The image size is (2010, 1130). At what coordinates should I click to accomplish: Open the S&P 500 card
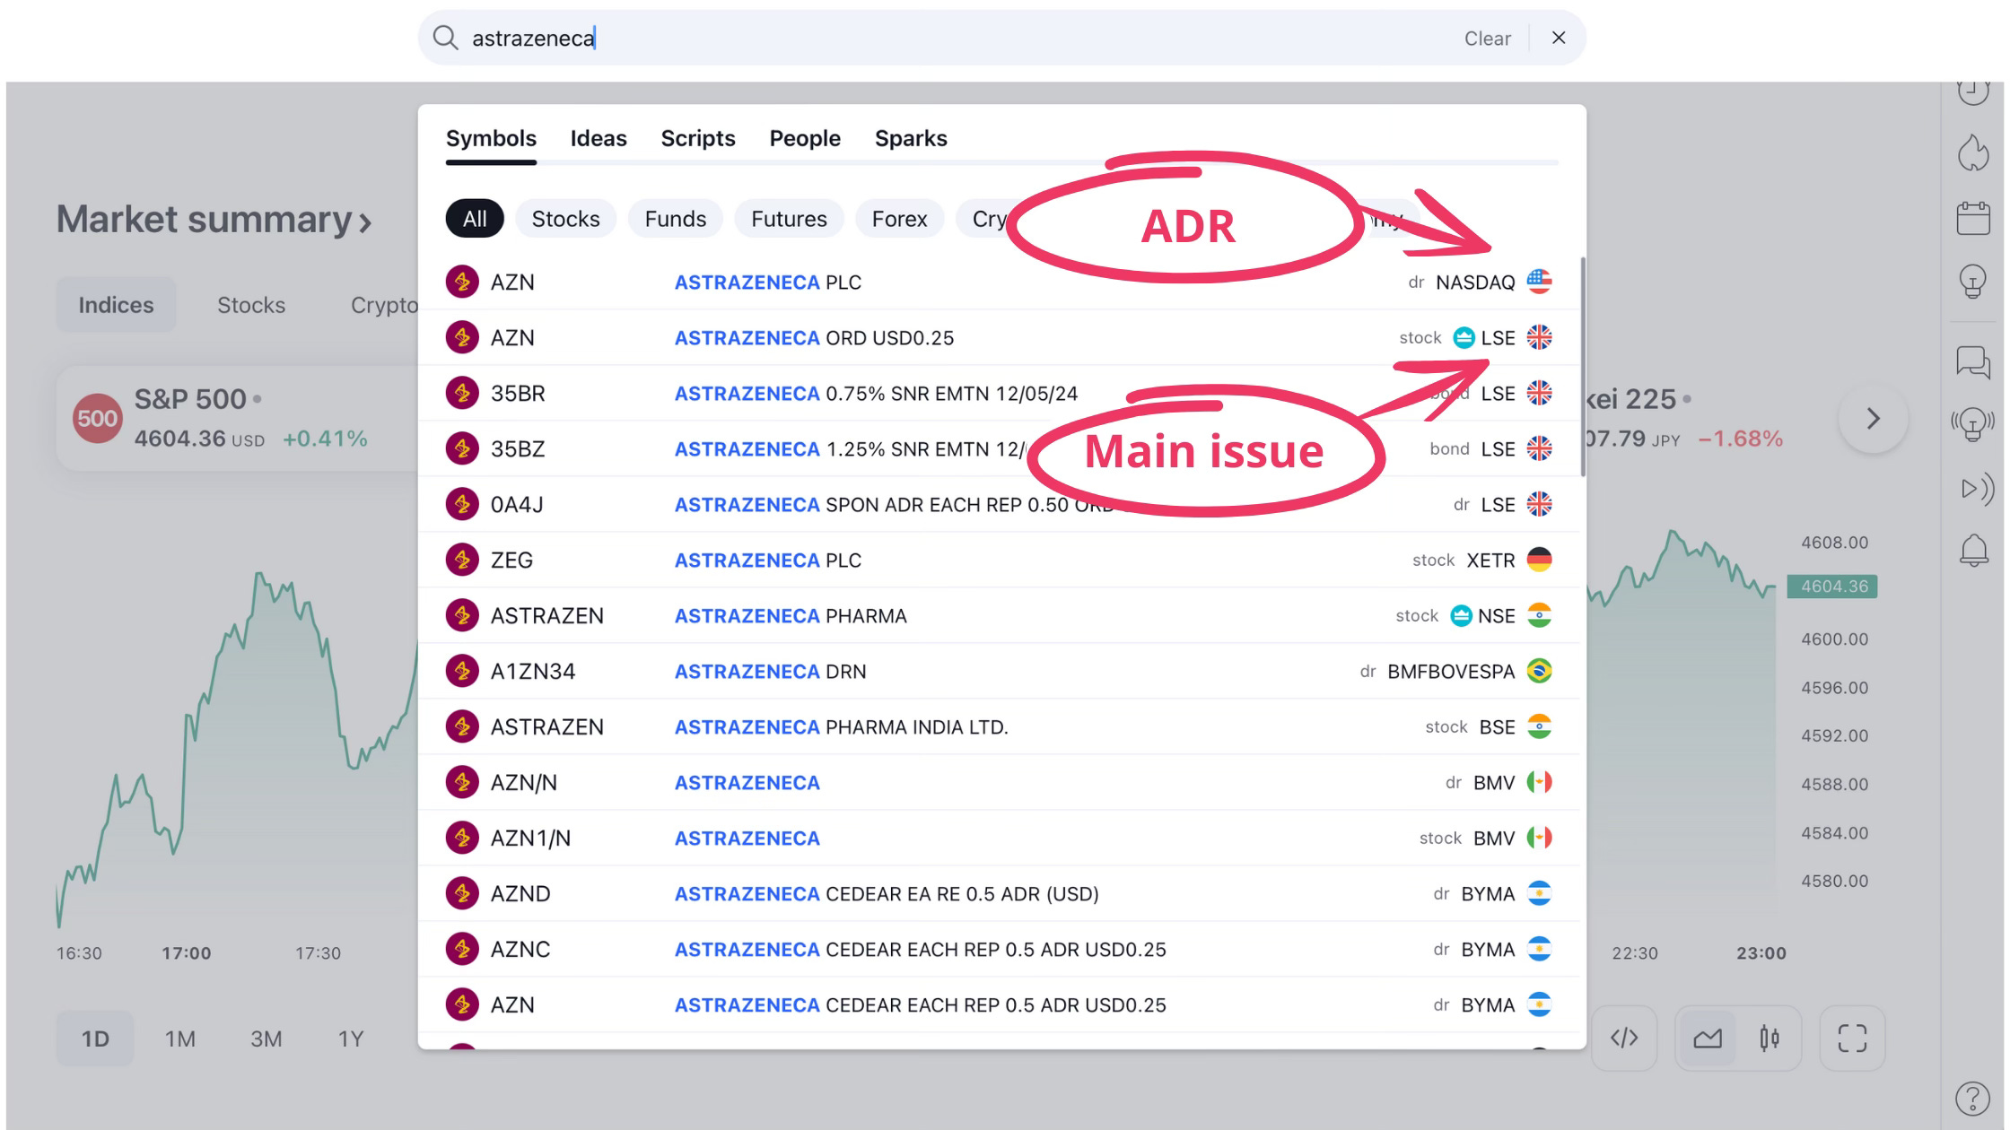point(238,418)
